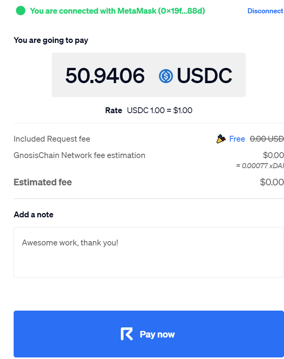Focus the Add a note text field
The width and height of the screenshot is (284, 359).
pos(149,252)
